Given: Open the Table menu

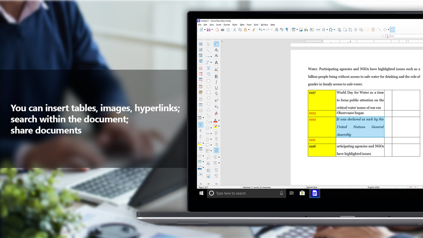Looking at the screenshot, I should coord(242,24).
